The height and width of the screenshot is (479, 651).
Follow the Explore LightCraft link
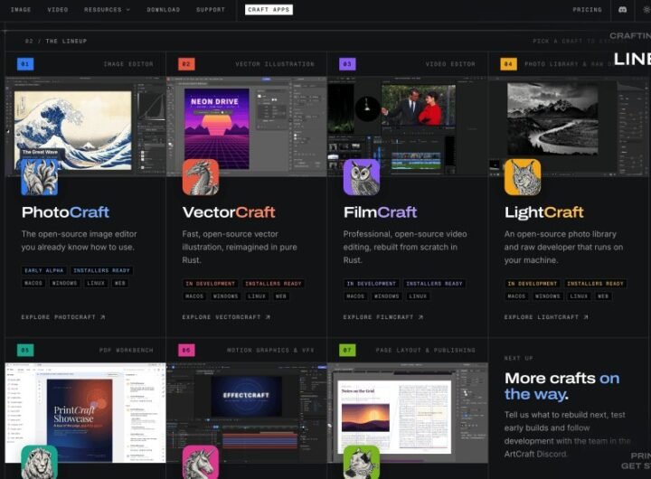coord(546,317)
